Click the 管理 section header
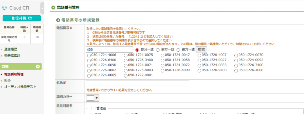This screenshot has height=114, width=304. [x=21, y=67]
